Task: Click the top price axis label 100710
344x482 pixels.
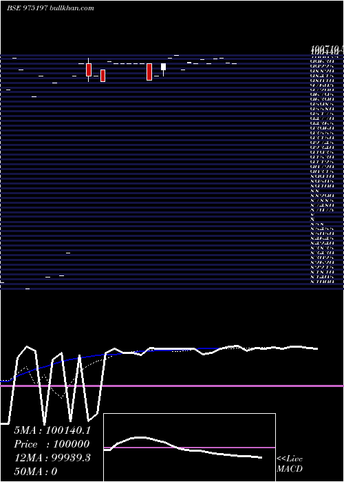Action: tap(325, 48)
